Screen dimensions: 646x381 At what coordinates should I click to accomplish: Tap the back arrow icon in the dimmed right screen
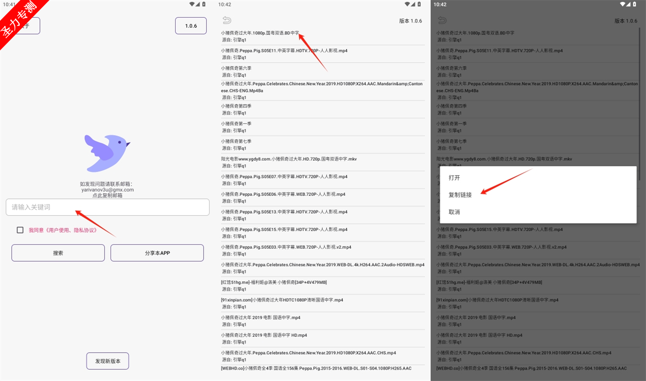pyautogui.click(x=442, y=20)
